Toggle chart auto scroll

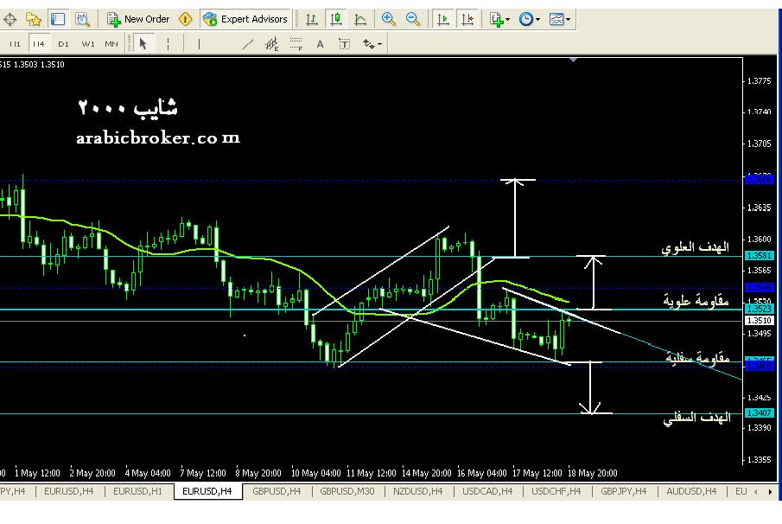[x=443, y=20]
